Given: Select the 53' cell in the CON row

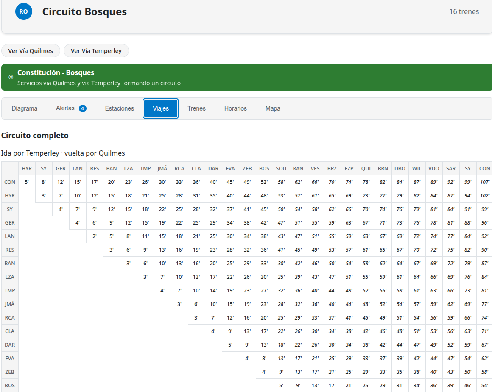Looking at the screenshot, I should pos(264,182).
